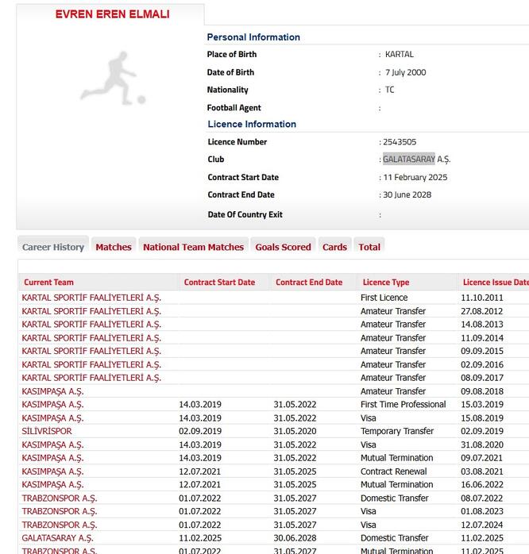This screenshot has width=529, height=554.
Task: Open KARTAL SPORTİF link dated 09.09.2015
Action: click(91, 351)
